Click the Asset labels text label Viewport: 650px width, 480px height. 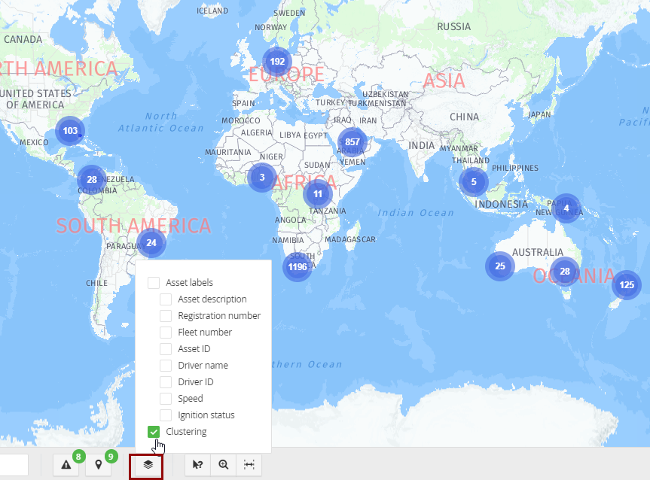point(190,283)
